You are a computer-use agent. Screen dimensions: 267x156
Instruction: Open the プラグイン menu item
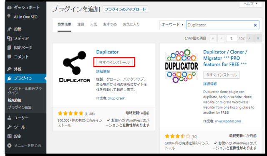[x=25, y=78]
